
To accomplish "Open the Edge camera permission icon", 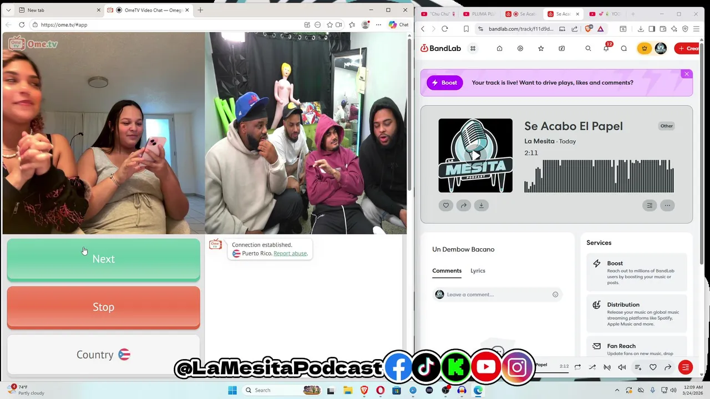I will [x=338, y=25].
